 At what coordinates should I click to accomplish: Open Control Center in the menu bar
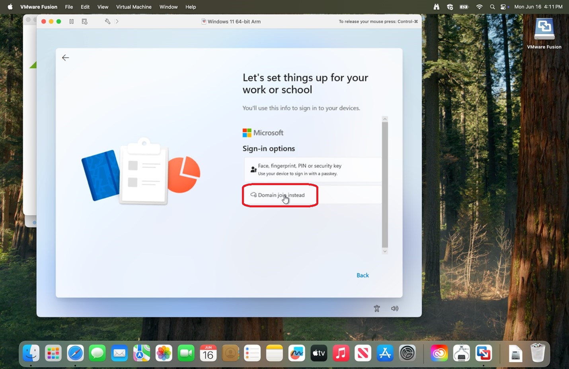point(504,7)
